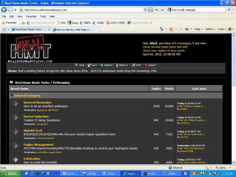
Task: Click the Add to Favorites Bar icon
Action: [x=23, y=23]
